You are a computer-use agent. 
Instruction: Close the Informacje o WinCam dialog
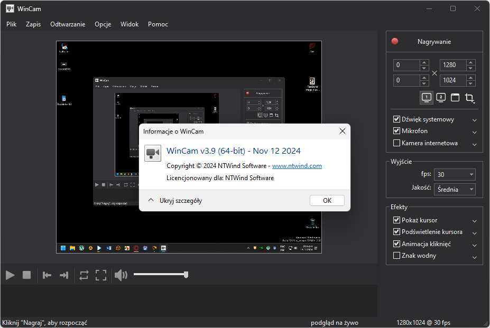click(x=343, y=131)
